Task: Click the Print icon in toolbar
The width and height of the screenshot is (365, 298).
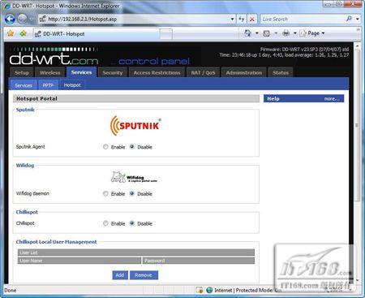Action: click(x=286, y=33)
